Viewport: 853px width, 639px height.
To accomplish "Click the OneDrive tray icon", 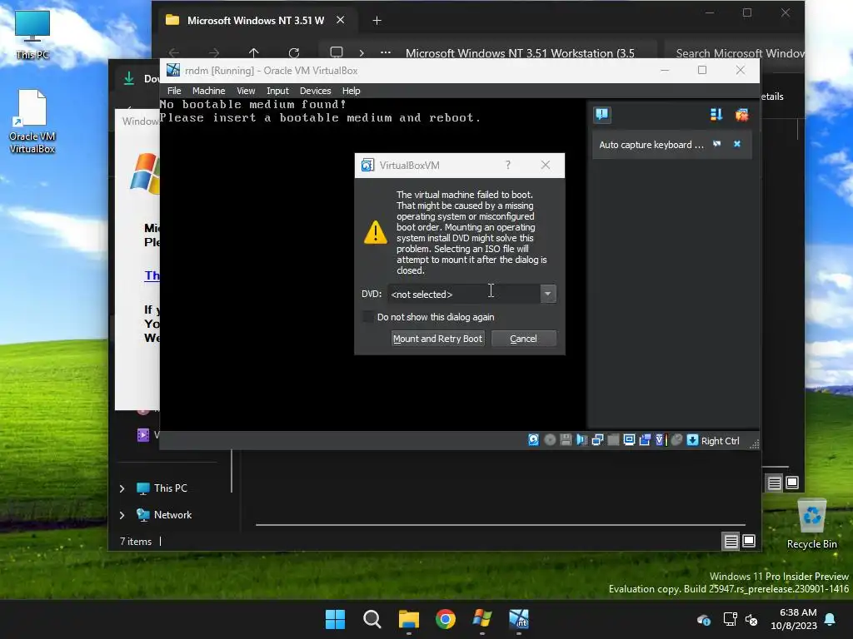I will pos(703,619).
